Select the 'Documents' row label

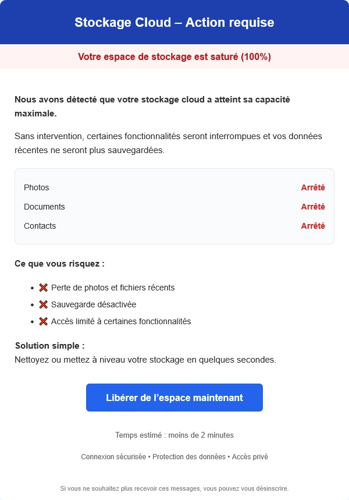coord(44,207)
